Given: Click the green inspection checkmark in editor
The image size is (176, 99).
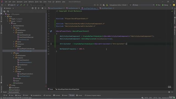Looking at the screenshot, I should [172, 11].
